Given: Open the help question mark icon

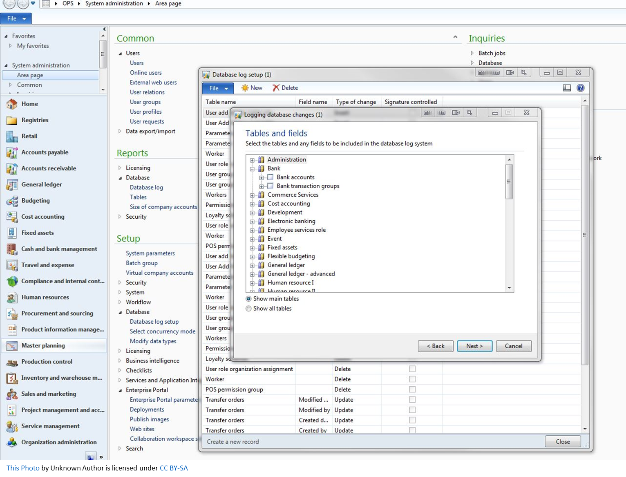Looking at the screenshot, I should 580,88.
